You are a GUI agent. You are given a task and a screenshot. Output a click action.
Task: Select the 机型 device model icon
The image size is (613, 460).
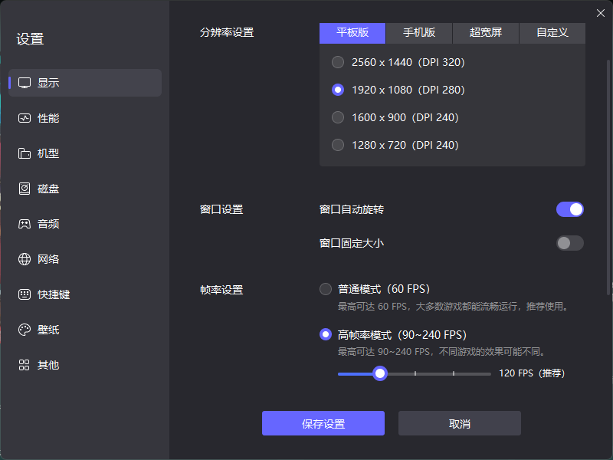pos(25,153)
